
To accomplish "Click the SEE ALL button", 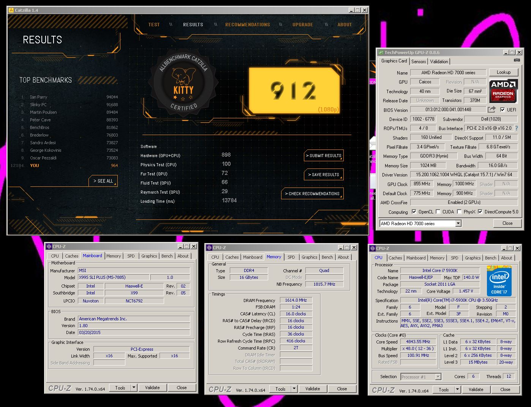I will tap(103, 181).
